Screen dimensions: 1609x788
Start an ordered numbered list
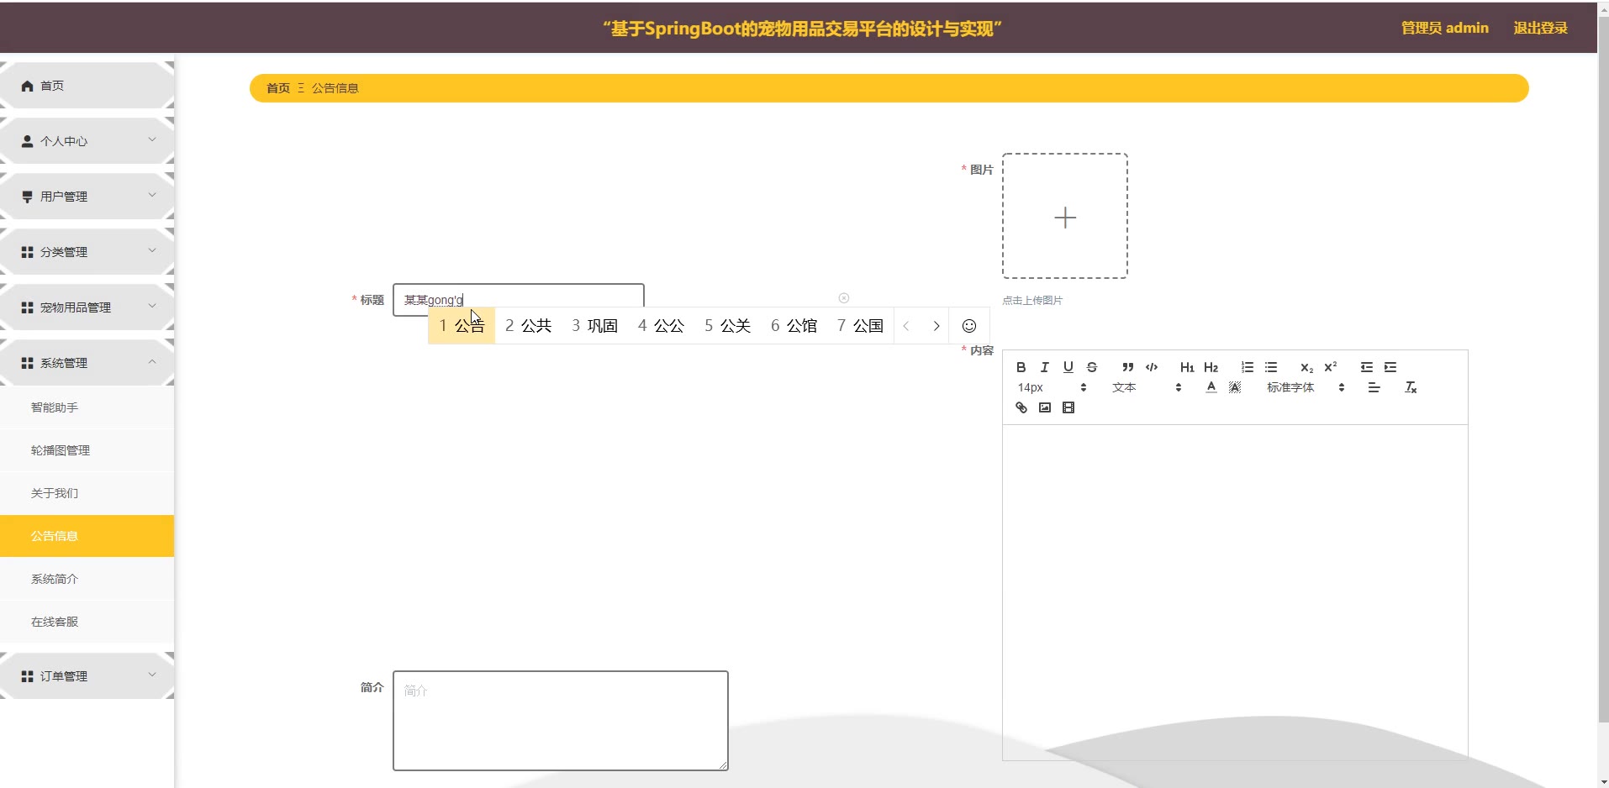1248,367
